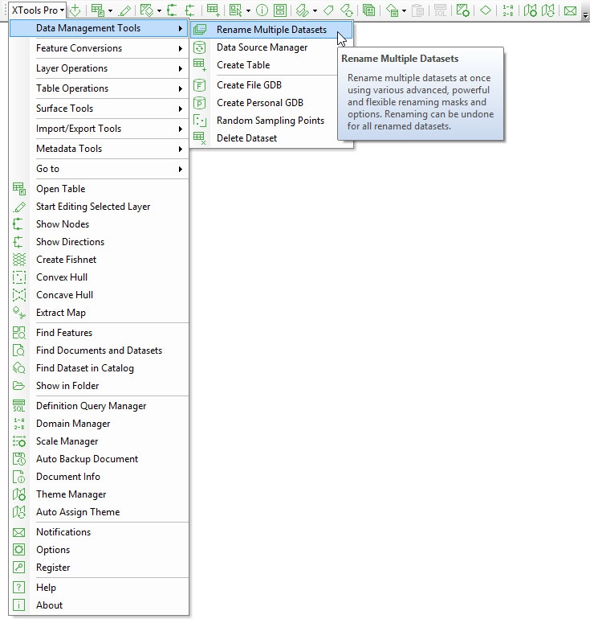Click the Create Table toolbar icon
This screenshot has width=590, height=619.
click(x=214, y=10)
